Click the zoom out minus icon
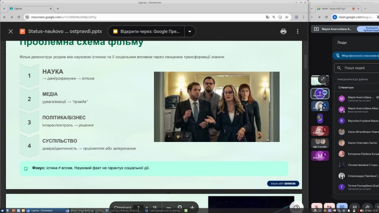The width and height of the screenshot is (379, 213). [x=168, y=208]
